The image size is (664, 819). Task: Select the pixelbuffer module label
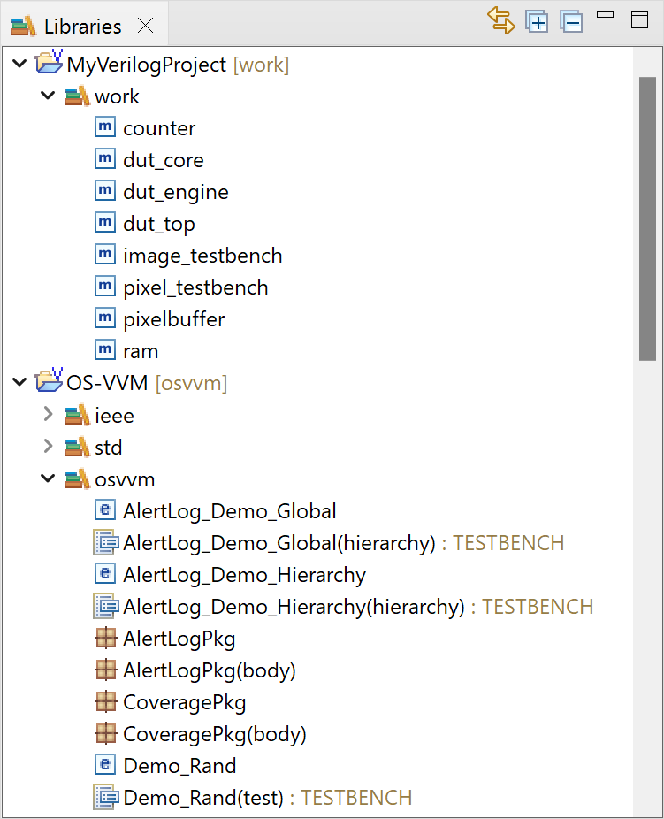[174, 319]
